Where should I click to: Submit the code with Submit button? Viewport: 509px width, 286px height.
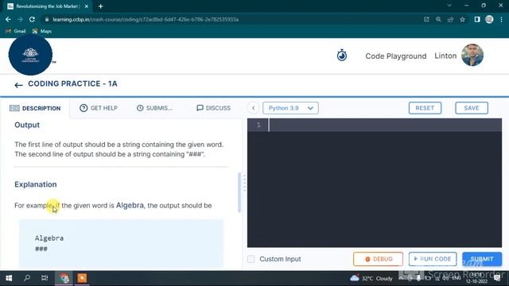point(482,259)
